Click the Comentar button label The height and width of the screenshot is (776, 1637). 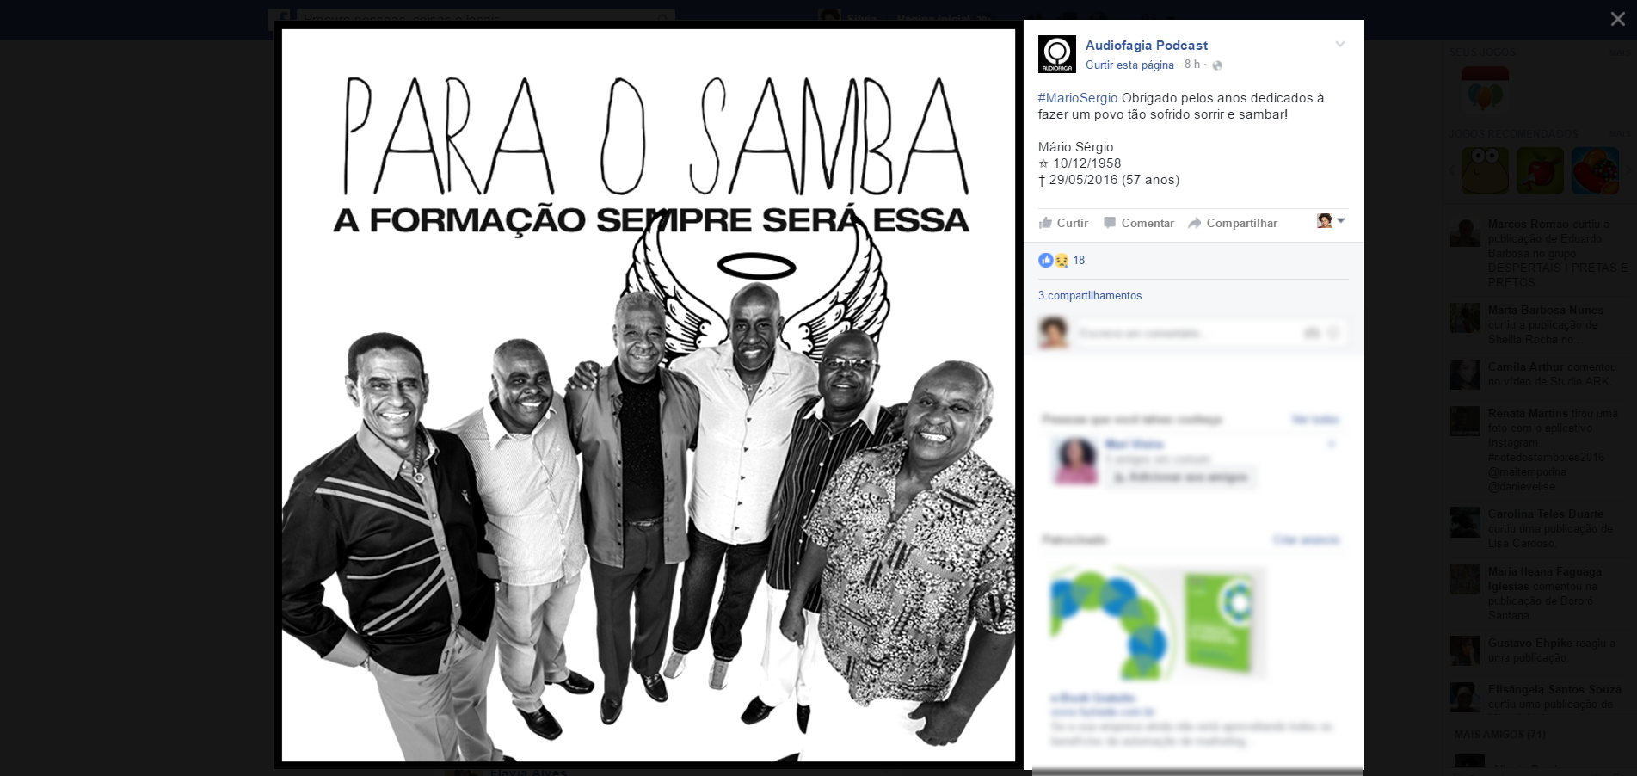(x=1148, y=223)
